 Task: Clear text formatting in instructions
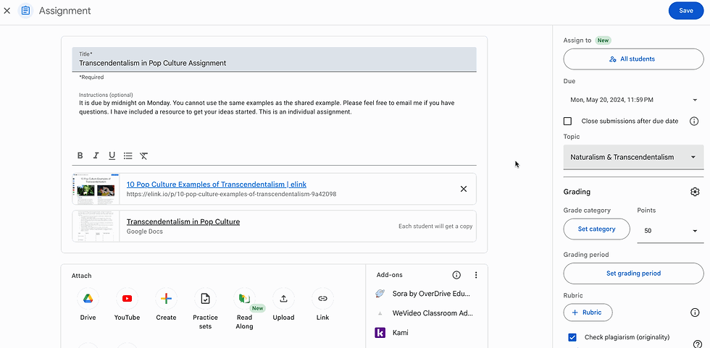click(144, 156)
